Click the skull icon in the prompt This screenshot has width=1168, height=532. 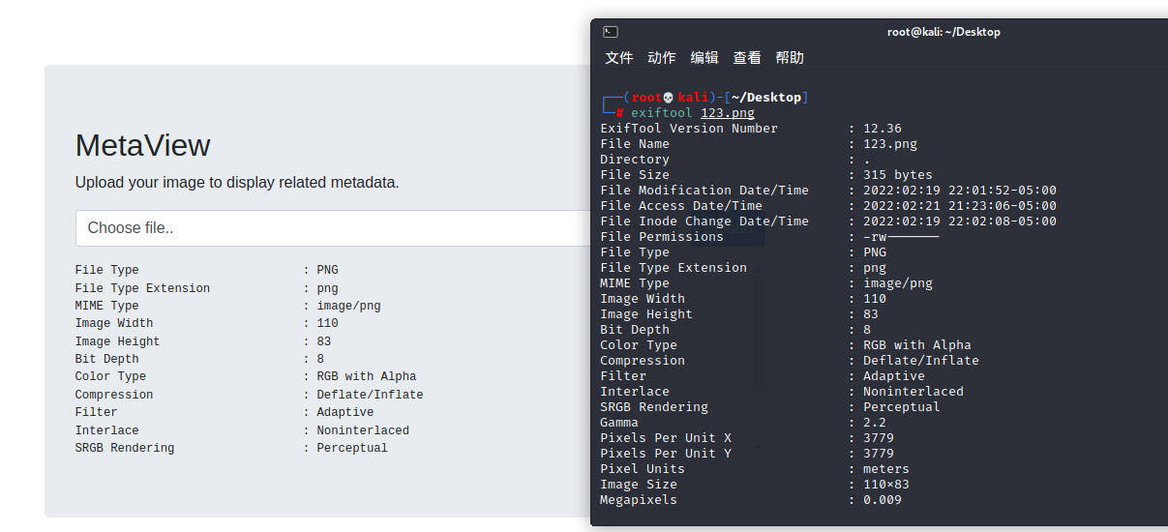669,98
